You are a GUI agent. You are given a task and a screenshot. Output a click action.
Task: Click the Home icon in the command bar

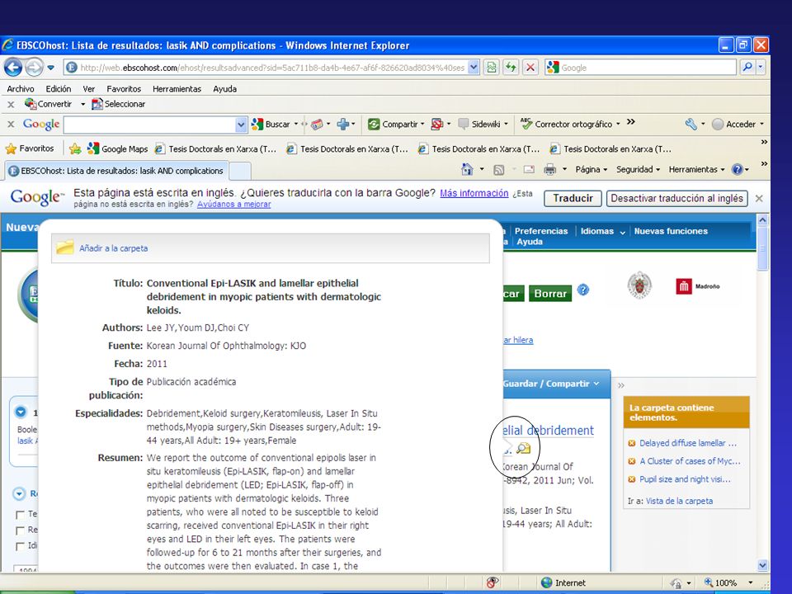pos(467,170)
